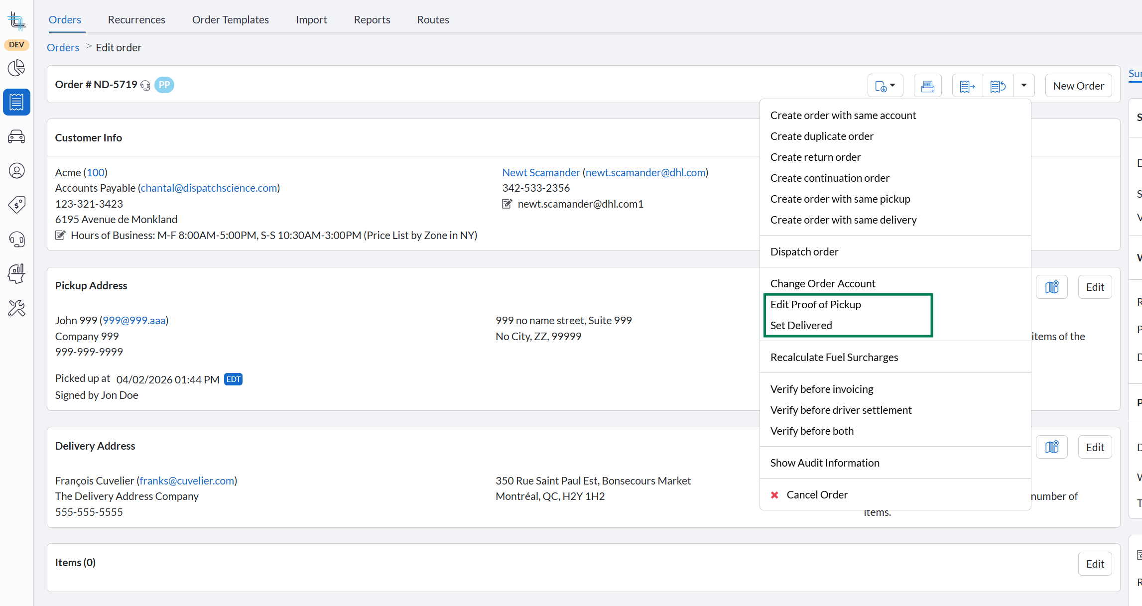Screen dimensions: 1142x606
Task: Open Newt Scamander contact link
Action: [541, 173]
